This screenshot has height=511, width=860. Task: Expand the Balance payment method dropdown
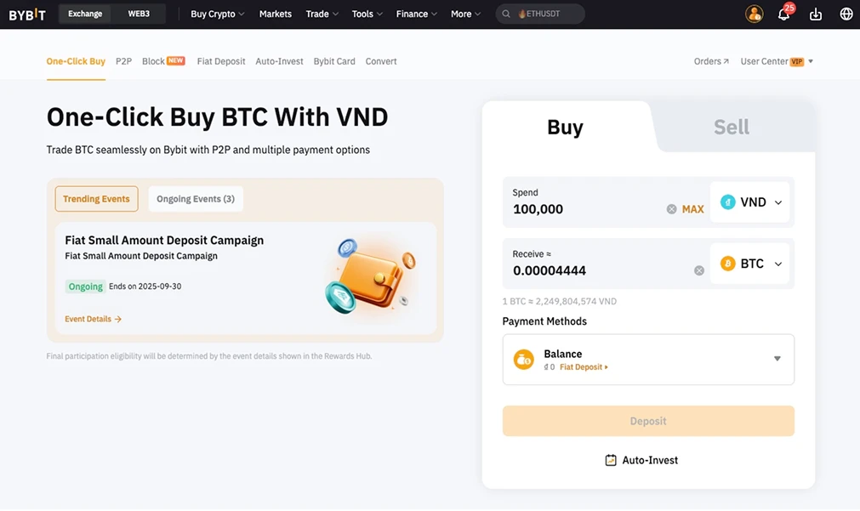[x=648, y=359]
